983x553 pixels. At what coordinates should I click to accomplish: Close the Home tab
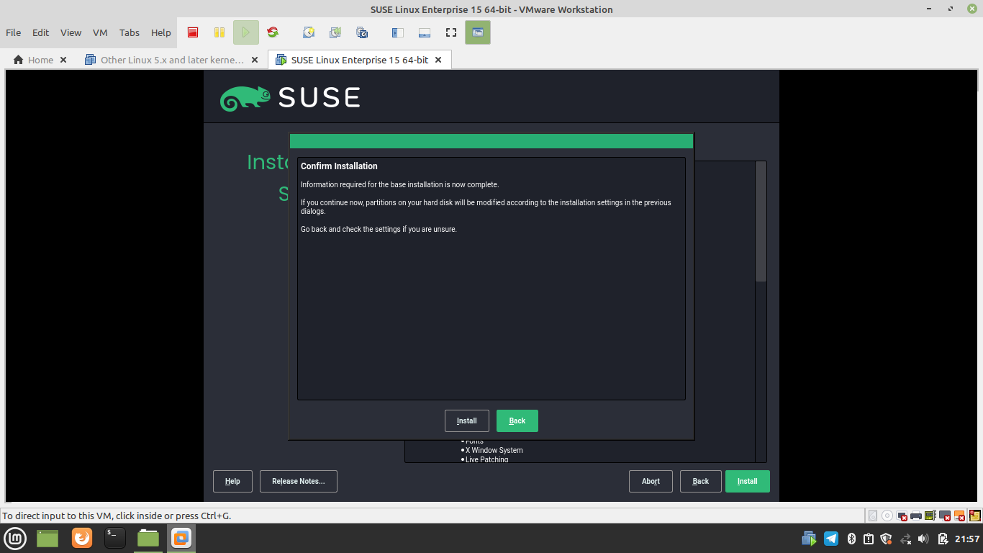(x=63, y=60)
